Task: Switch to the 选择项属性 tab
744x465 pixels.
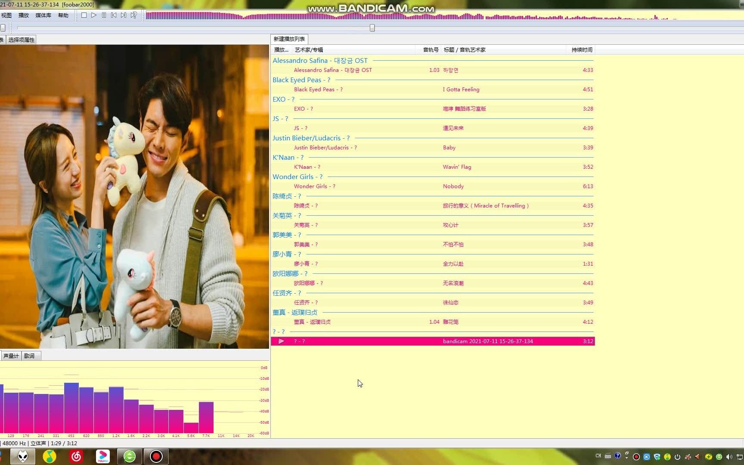Action: [x=22, y=40]
